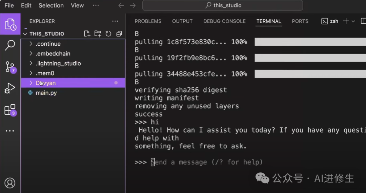366x193 pixels.
Task: Open the Accounts icon at bottom
Action: pyautogui.click(x=10, y=183)
